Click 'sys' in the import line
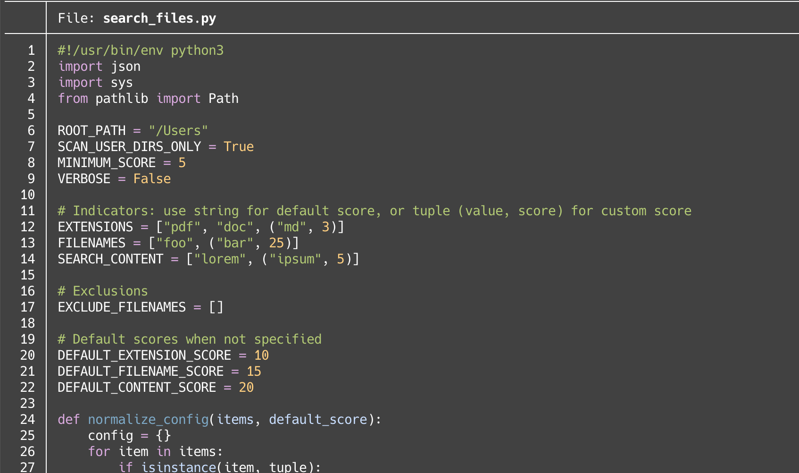This screenshot has width=799, height=473. [122, 83]
